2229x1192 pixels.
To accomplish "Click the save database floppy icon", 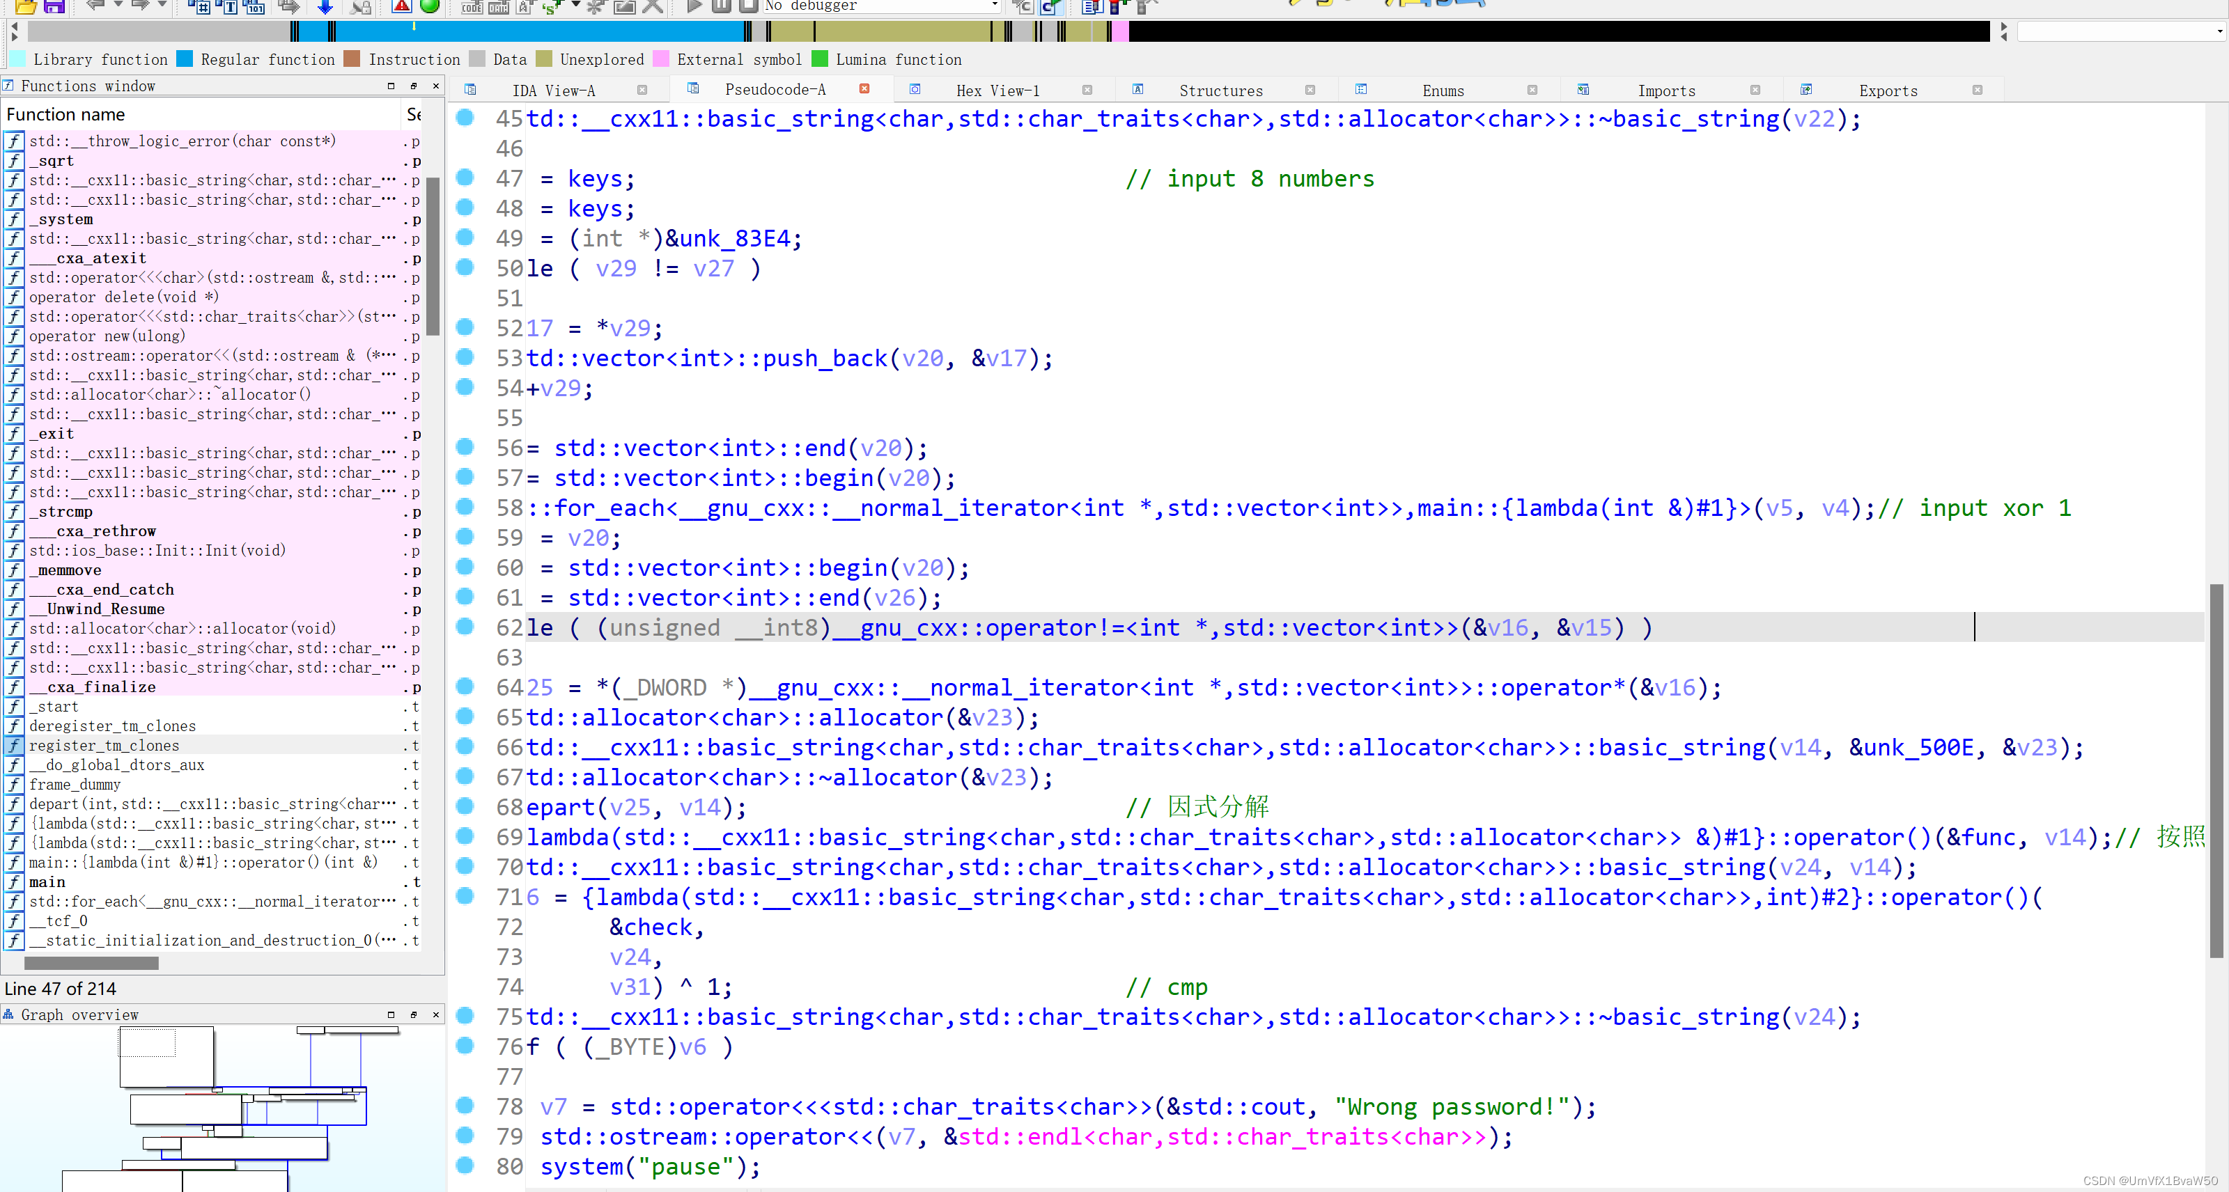I will [x=54, y=6].
